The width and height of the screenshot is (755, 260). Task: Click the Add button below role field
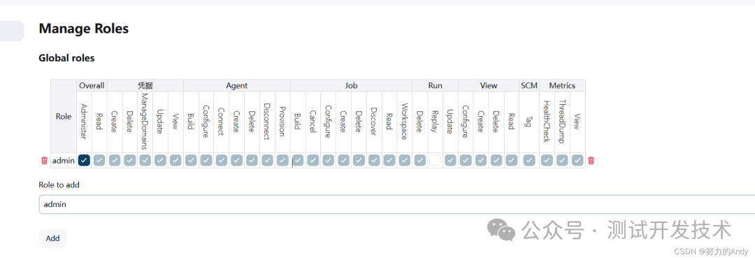click(52, 238)
